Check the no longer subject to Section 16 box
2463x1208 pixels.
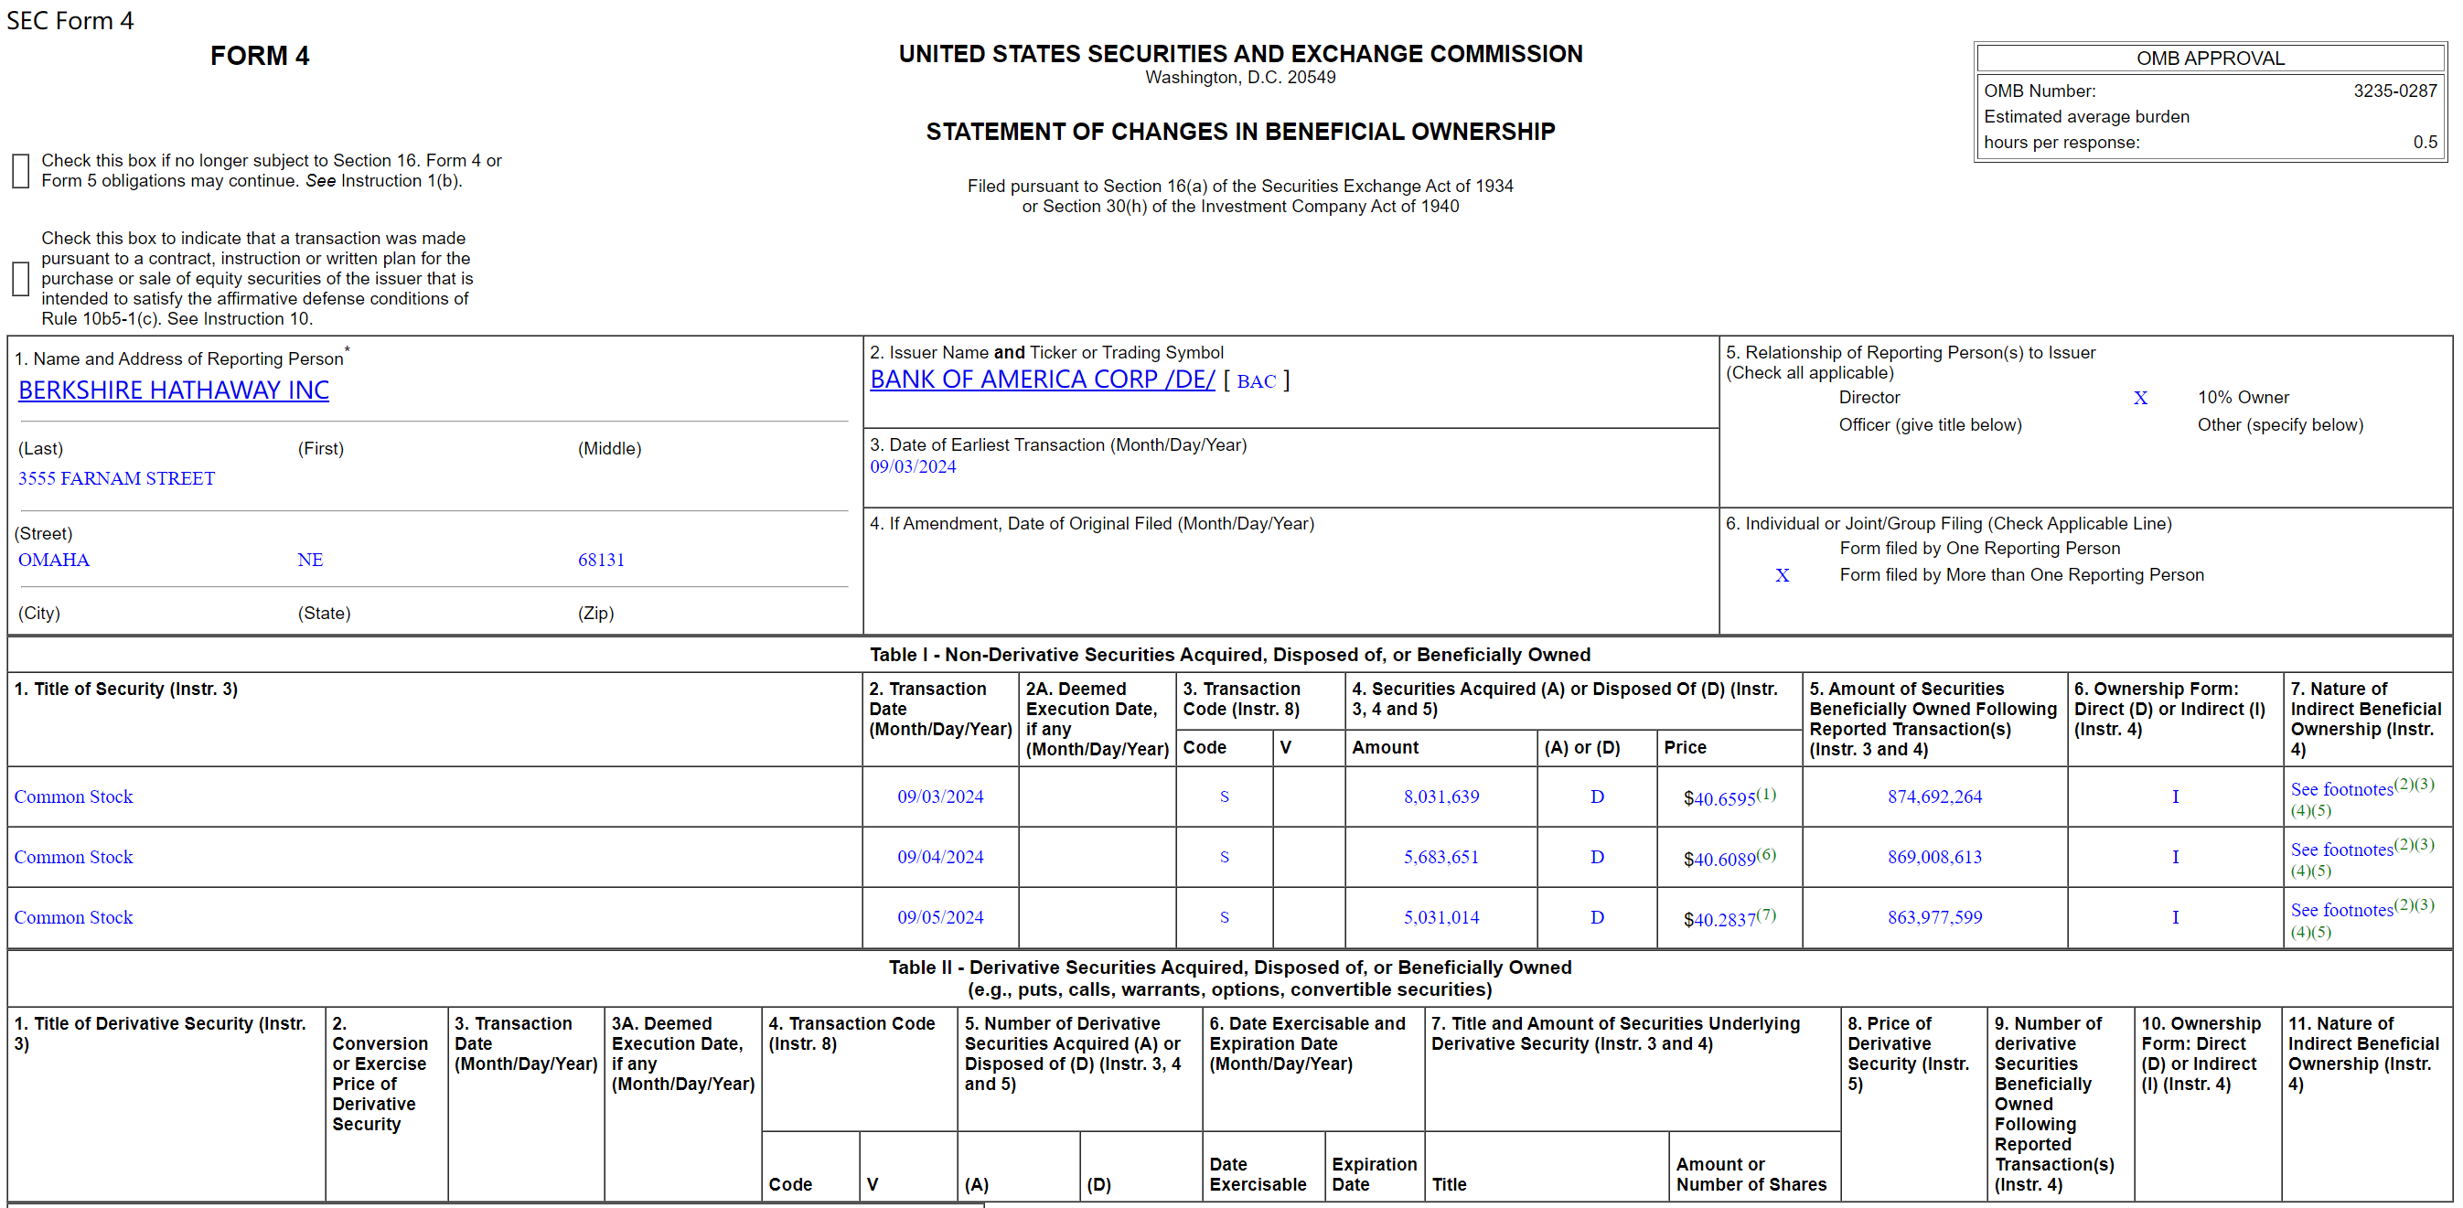click(x=20, y=171)
